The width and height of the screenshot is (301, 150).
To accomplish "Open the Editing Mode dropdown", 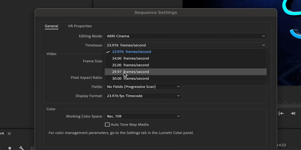I will [x=186, y=36].
